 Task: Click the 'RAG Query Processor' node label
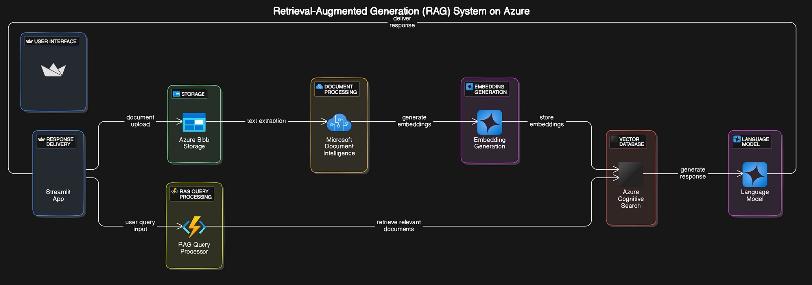pos(194,248)
